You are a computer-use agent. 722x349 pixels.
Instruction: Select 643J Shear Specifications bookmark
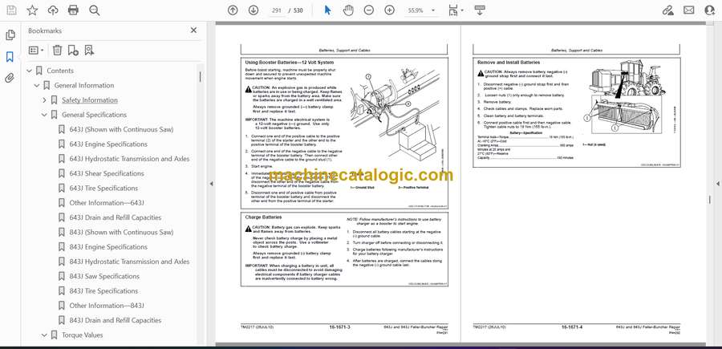click(x=107, y=173)
